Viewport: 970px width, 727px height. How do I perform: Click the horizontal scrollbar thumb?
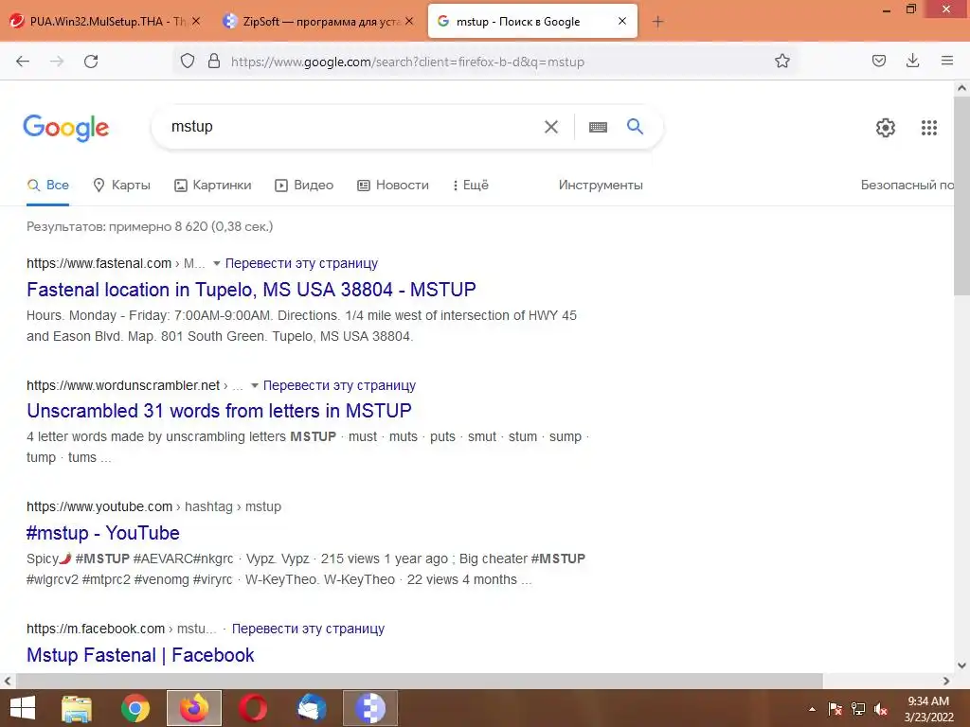[419, 682]
